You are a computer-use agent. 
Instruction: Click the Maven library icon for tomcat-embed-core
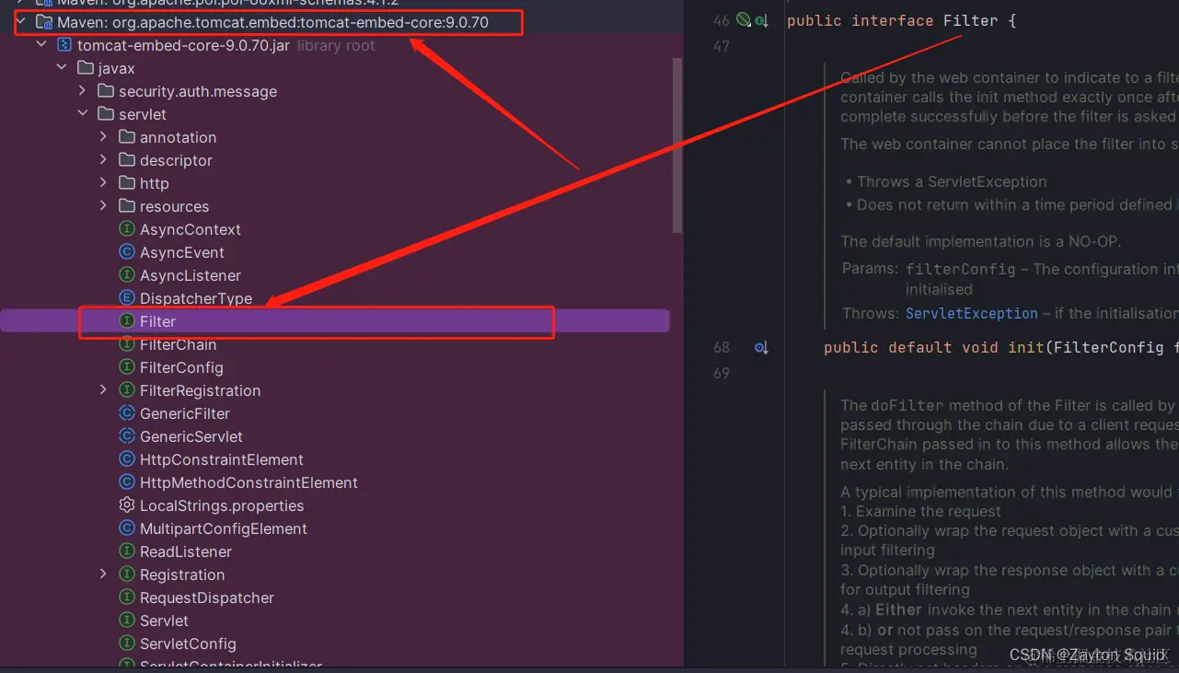[x=43, y=21]
